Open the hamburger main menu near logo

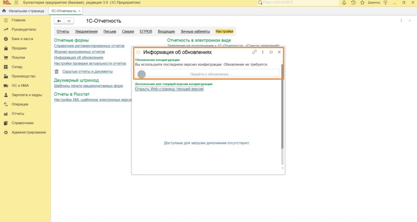point(16,3)
